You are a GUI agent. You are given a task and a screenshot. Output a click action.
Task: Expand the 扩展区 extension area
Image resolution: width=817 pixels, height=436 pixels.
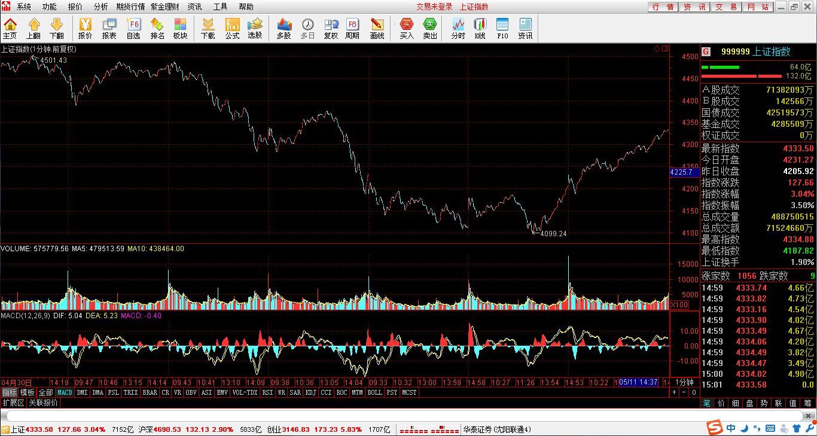(x=13, y=403)
